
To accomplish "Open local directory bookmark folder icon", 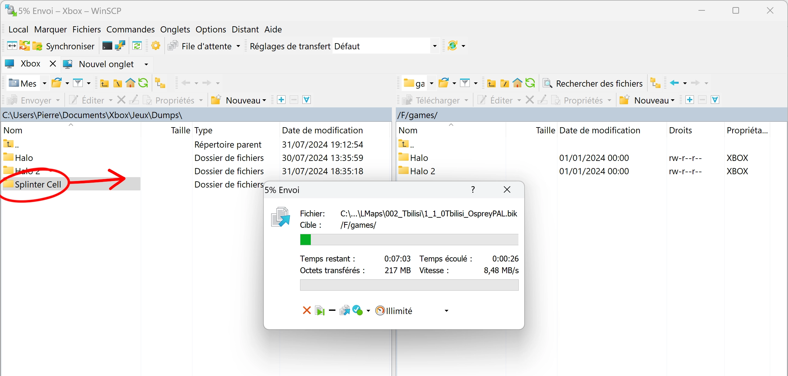I will pos(57,83).
